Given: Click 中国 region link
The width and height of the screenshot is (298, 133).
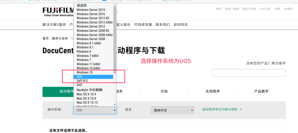Looking at the screenshot, I should coord(277,9).
